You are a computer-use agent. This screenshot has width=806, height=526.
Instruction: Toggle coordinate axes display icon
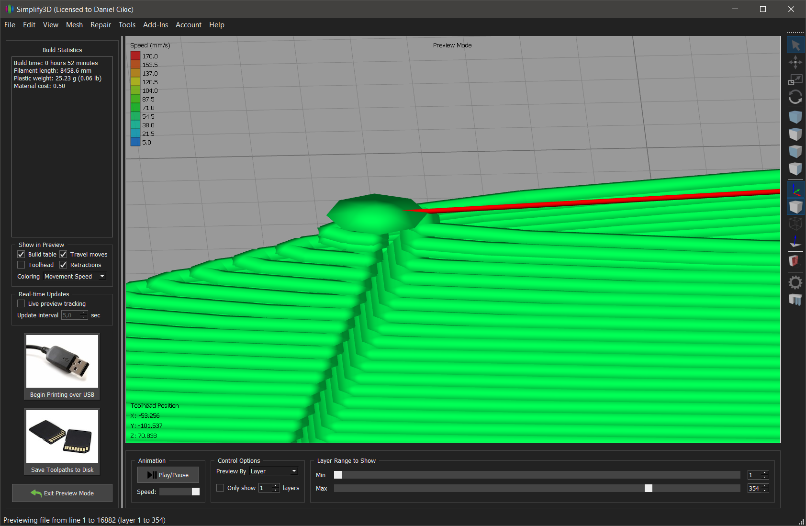click(x=795, y=190)
